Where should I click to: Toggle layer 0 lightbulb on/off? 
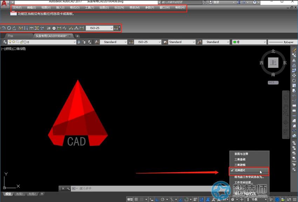(x=10, y=42)
